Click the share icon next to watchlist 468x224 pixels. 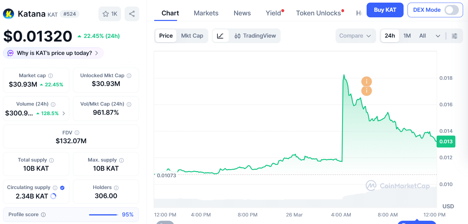pos(132,14)
